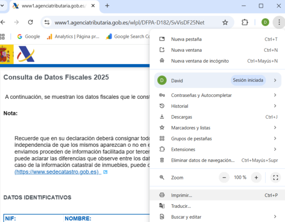Click the printer icon next to Imprimir
Viewport: 285px width, 222px height.
point(162,195)
